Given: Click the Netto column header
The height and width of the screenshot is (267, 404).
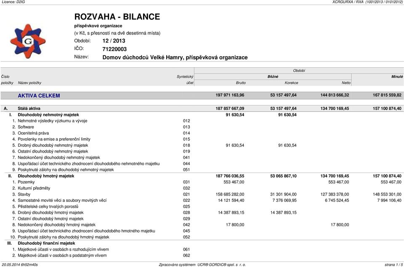Looking at the screenshot, I should 346,83.
